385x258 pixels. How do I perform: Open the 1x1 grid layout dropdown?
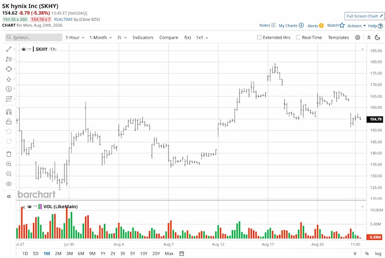click(202, 38)
